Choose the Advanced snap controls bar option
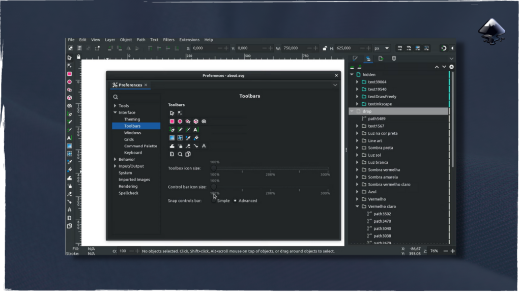 point(246,201)
